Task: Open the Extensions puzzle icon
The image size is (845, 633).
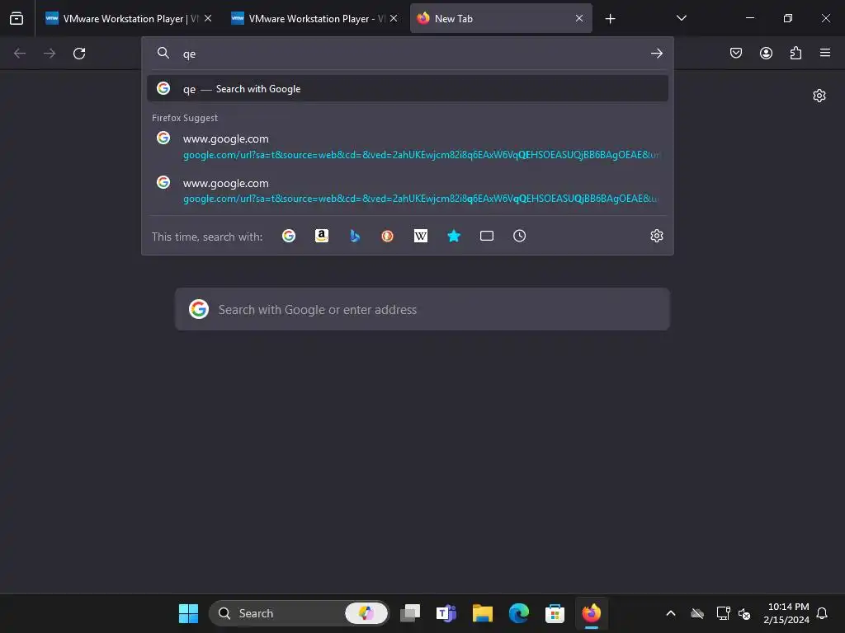Action: [x=795, y=53]
